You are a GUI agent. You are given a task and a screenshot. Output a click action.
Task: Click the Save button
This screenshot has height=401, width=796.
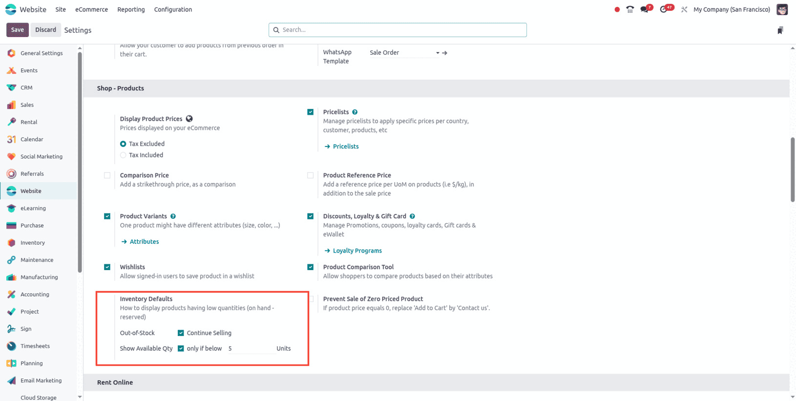tap(17, 30)
